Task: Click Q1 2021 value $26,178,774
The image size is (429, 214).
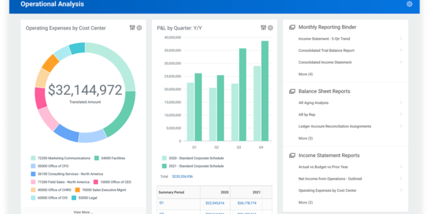Action: point(247,203)
